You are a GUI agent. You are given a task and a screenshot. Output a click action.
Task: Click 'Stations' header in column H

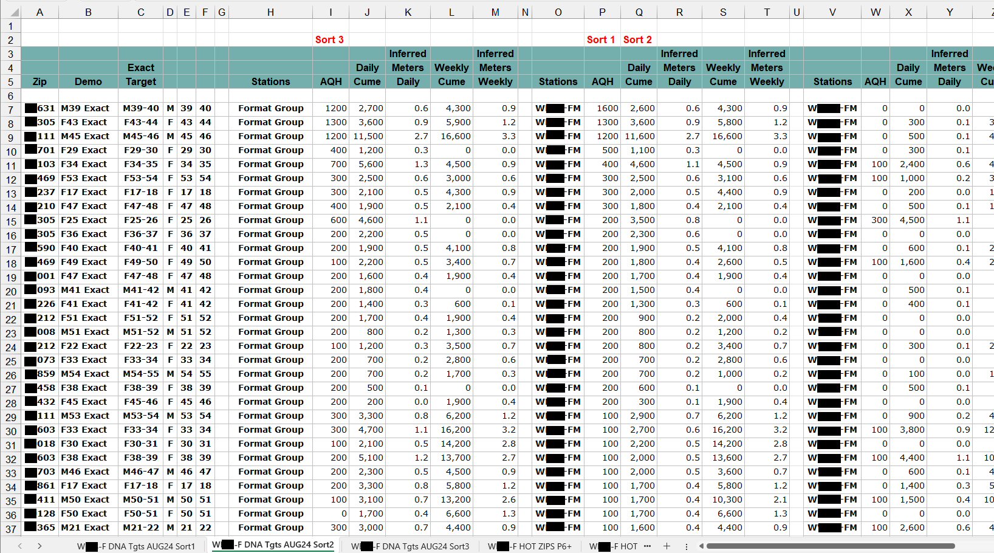[270, 81]
